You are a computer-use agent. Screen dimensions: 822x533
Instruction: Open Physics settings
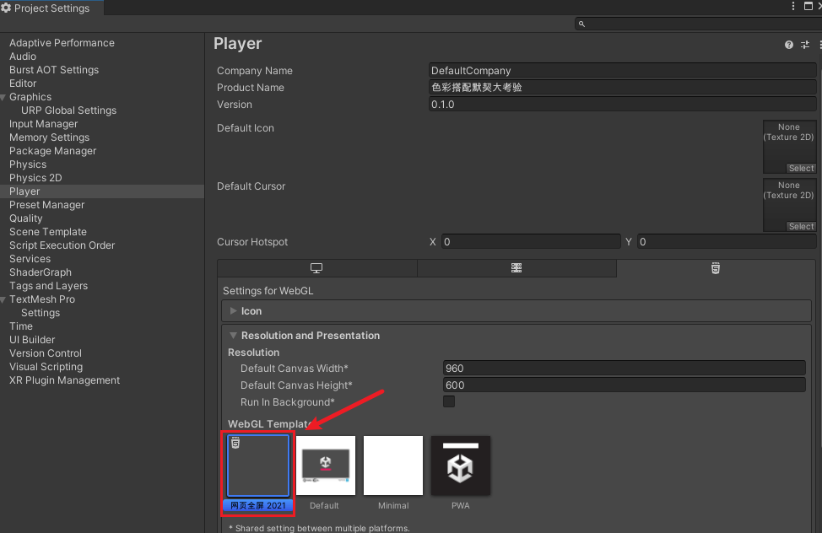28,164
